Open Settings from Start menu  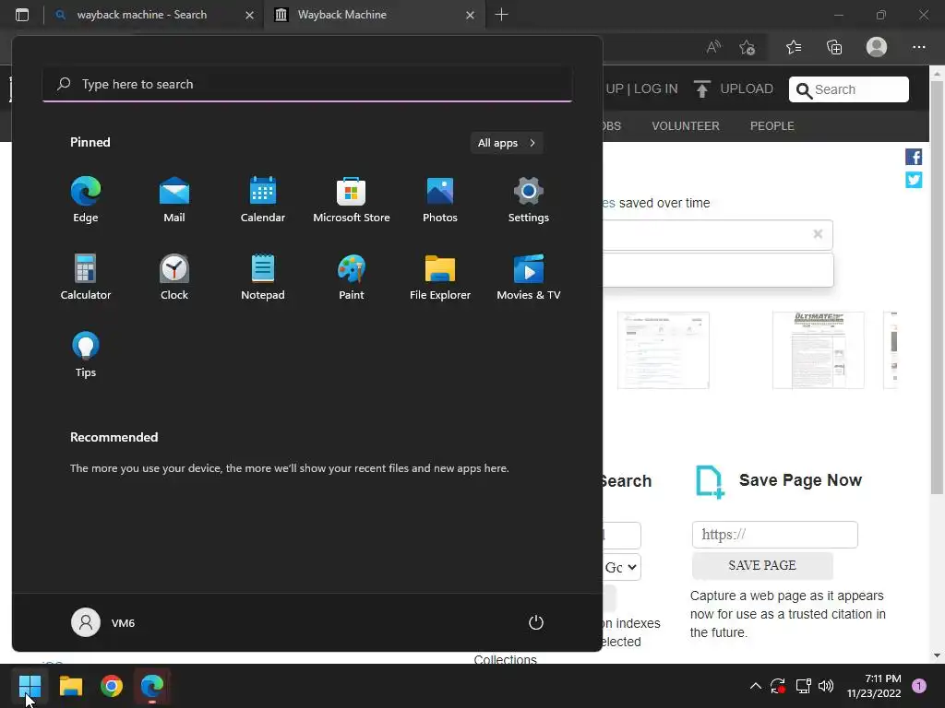point(529,200)
